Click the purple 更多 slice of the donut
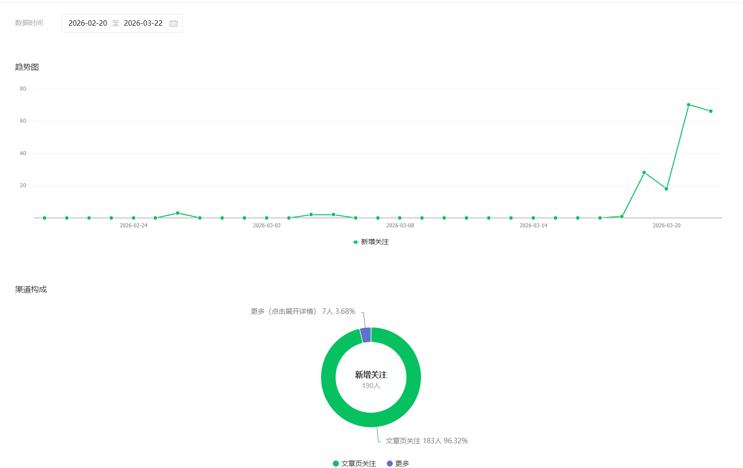743x468 pixels. pyautogui.click(x=366, y=335)
